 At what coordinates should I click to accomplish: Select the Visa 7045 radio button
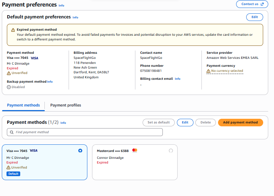[80, 151]
